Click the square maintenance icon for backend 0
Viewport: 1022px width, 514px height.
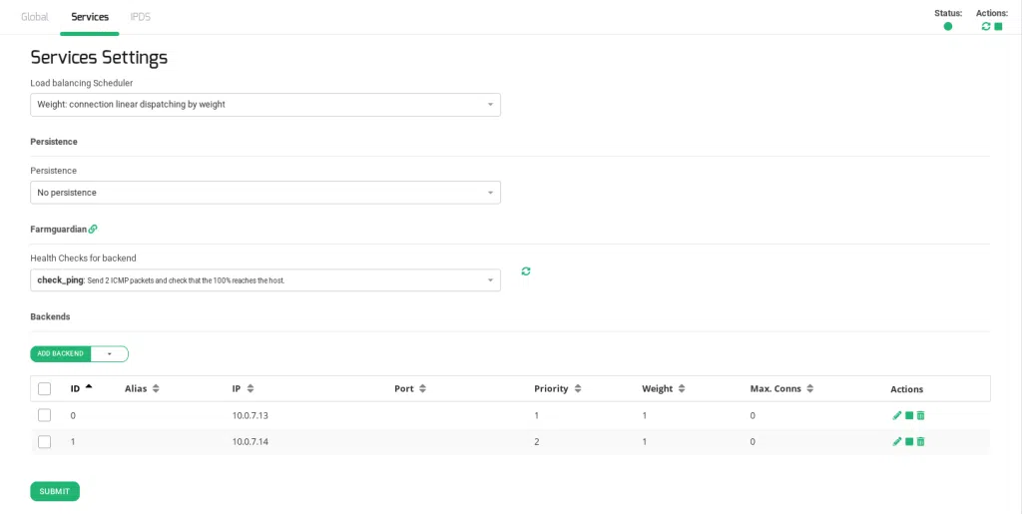coord(909,415)
